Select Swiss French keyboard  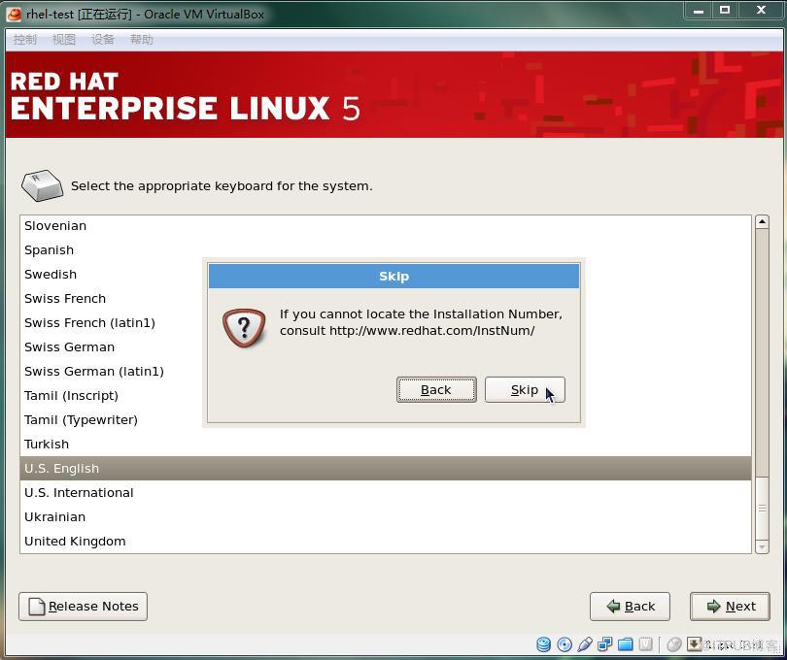click(385, 298)
